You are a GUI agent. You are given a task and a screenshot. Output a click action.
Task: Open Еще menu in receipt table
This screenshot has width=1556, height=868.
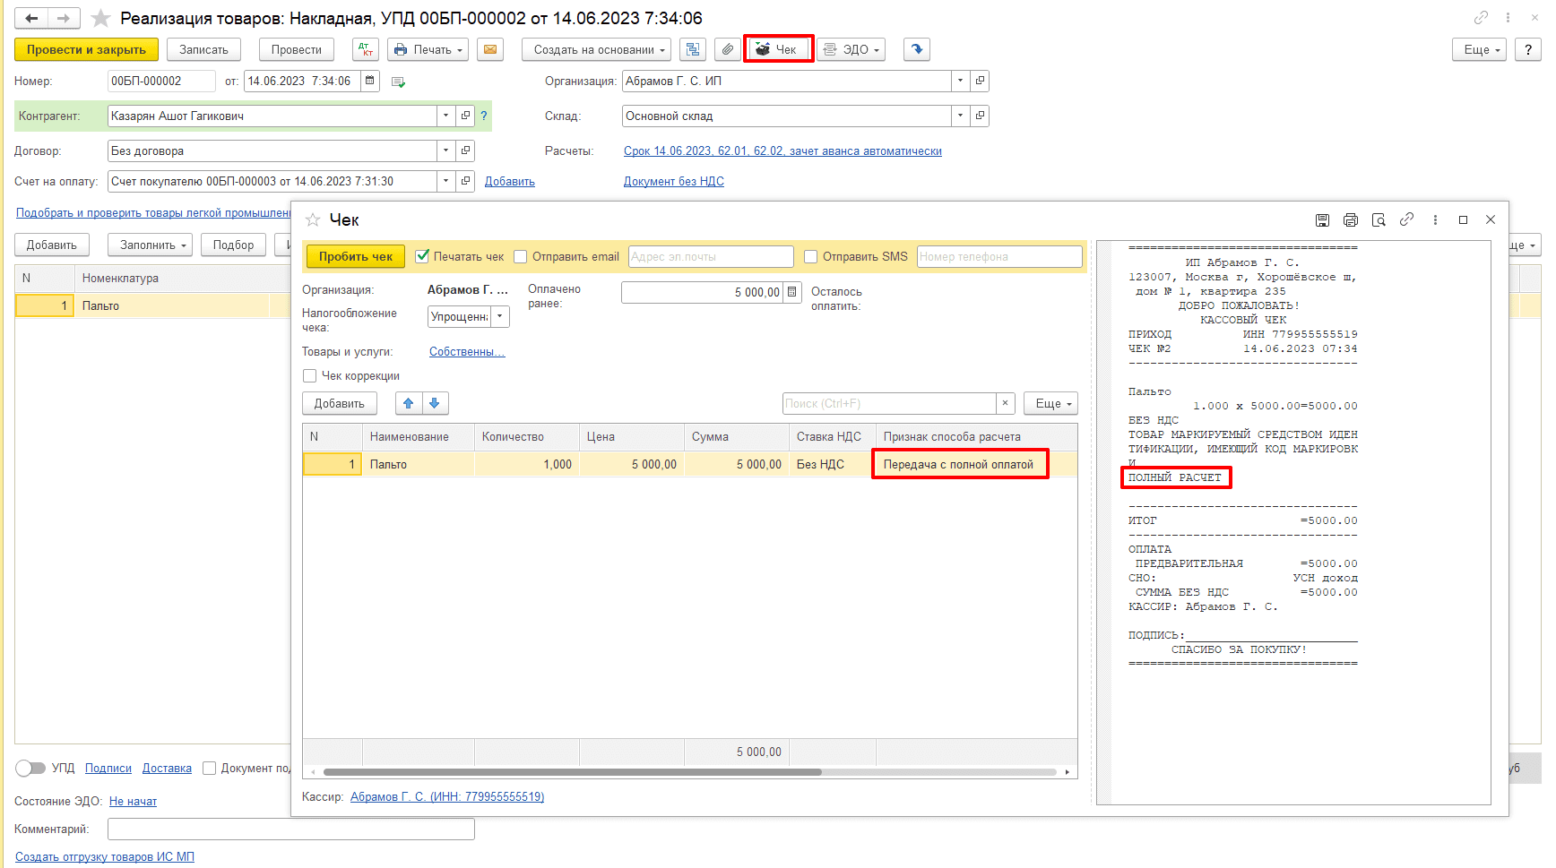point(1051,403)
